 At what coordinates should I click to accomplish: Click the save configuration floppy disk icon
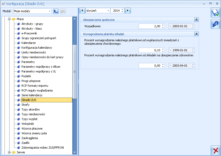click(215, 13)
